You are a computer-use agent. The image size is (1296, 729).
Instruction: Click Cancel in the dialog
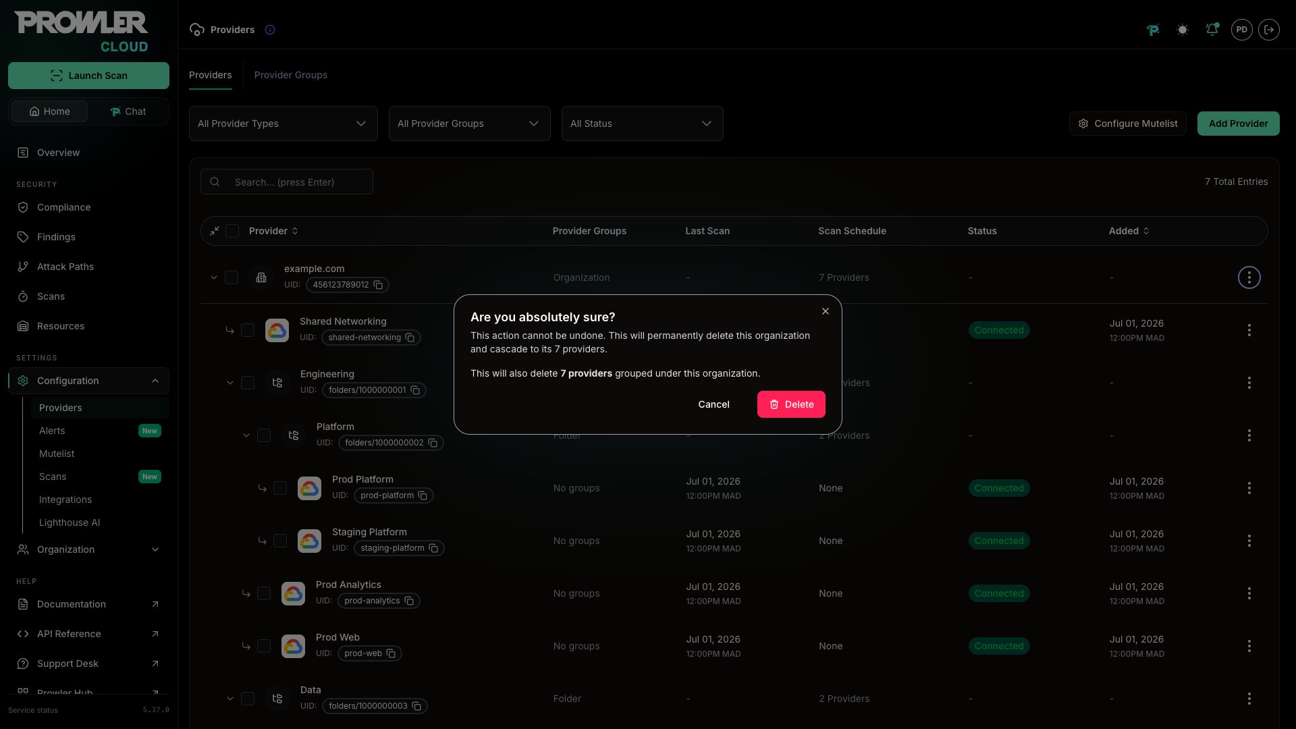(x=713, y=404)
